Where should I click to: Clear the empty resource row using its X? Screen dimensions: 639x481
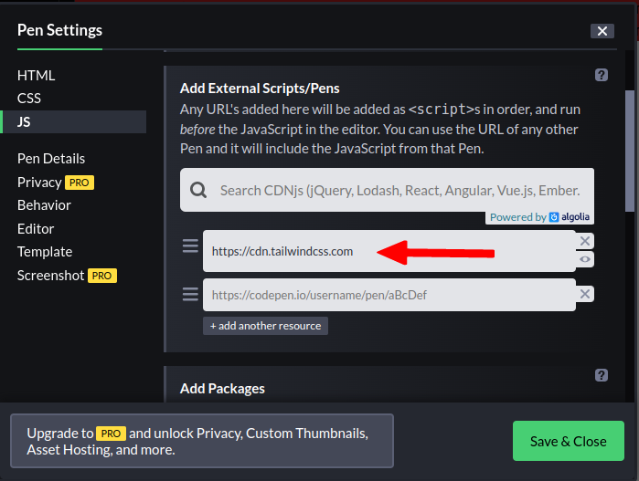[585, 294]
